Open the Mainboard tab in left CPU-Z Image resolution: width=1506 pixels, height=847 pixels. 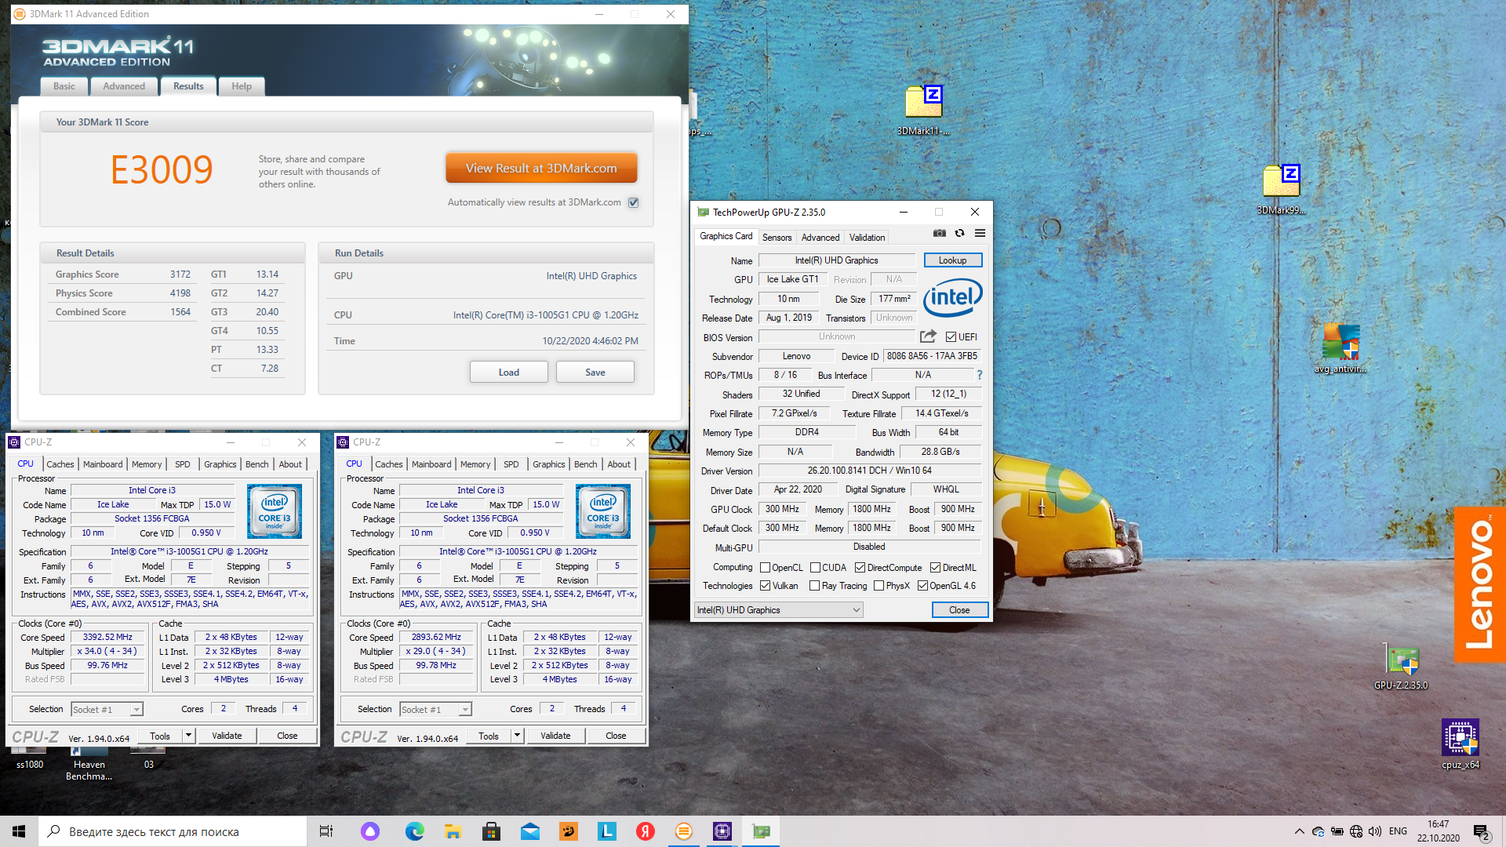pos(103,464)
